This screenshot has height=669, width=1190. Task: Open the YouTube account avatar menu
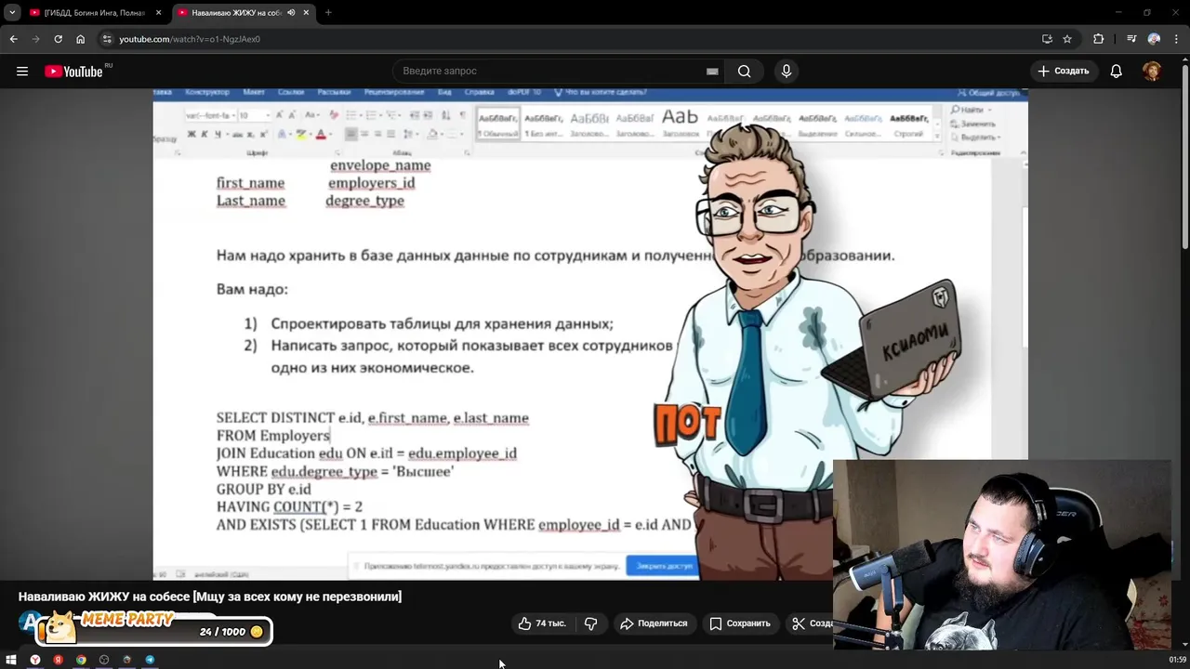[x=1152, y=71]
